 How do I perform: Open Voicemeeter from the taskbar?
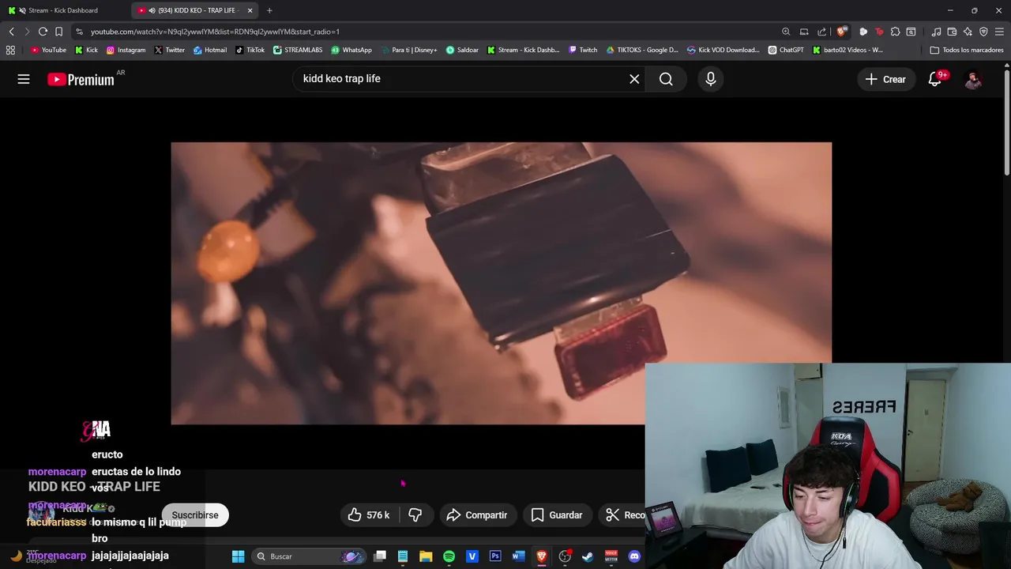(x=611, y=556)
